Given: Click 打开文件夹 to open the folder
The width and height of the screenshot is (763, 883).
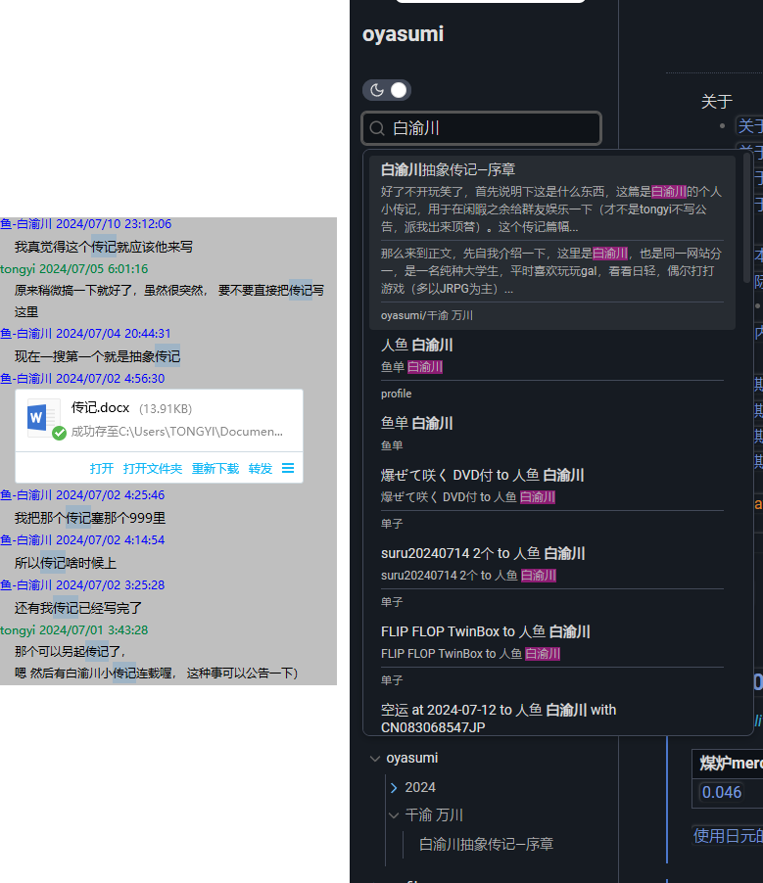Looking at the screenshot, I should click(153, 469).
